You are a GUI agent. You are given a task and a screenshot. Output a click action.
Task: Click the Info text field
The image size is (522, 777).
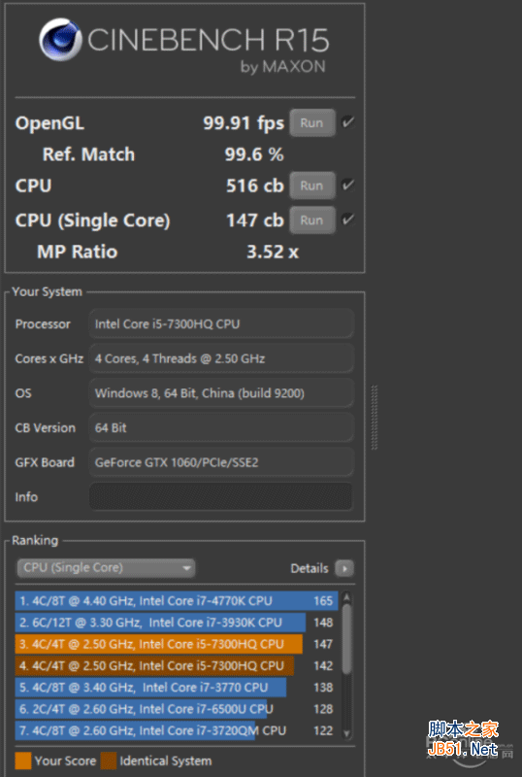[x=221, y=496]
